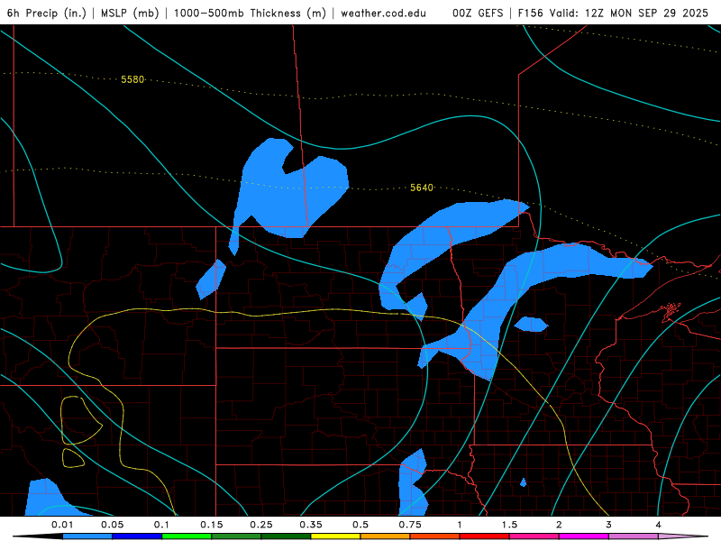Pick the bright green 0.1–0.15 legend swatch

pyautogui.click(x=187, y=536)
